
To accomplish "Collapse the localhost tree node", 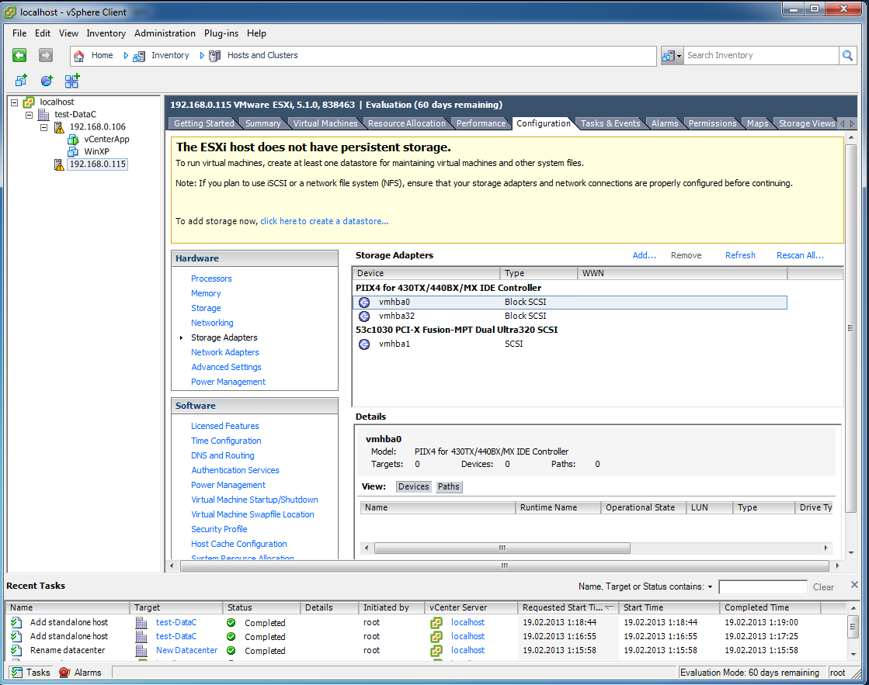I will pyautogui.click(x=15, y=102).
